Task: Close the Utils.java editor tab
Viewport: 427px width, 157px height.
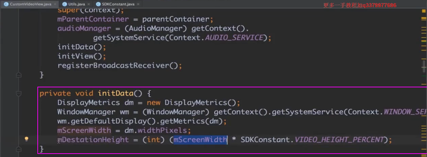Action: (x=88, y=4)
